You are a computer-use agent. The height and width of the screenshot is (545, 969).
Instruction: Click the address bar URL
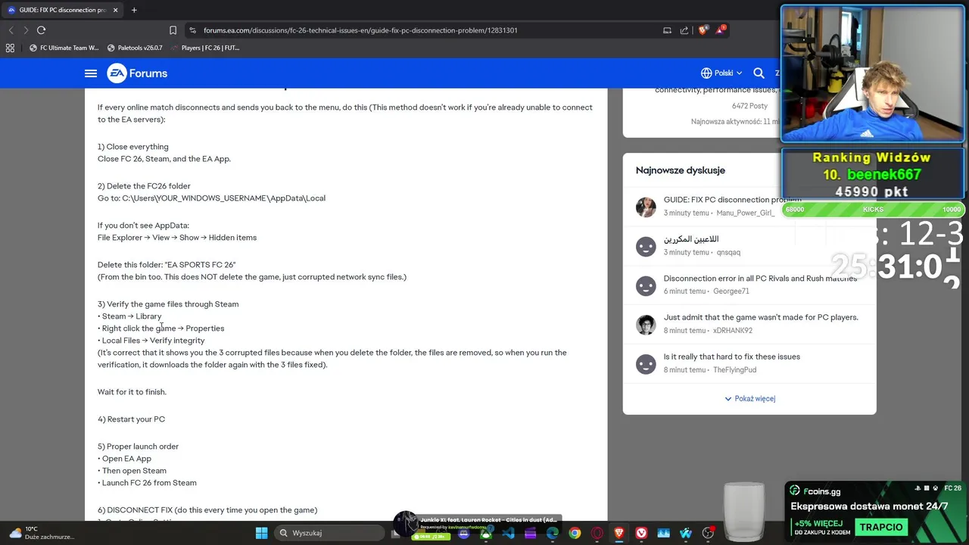click(x=360, y=30)
